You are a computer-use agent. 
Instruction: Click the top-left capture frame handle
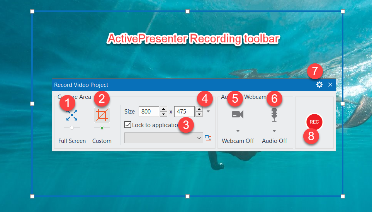point(32,11)
